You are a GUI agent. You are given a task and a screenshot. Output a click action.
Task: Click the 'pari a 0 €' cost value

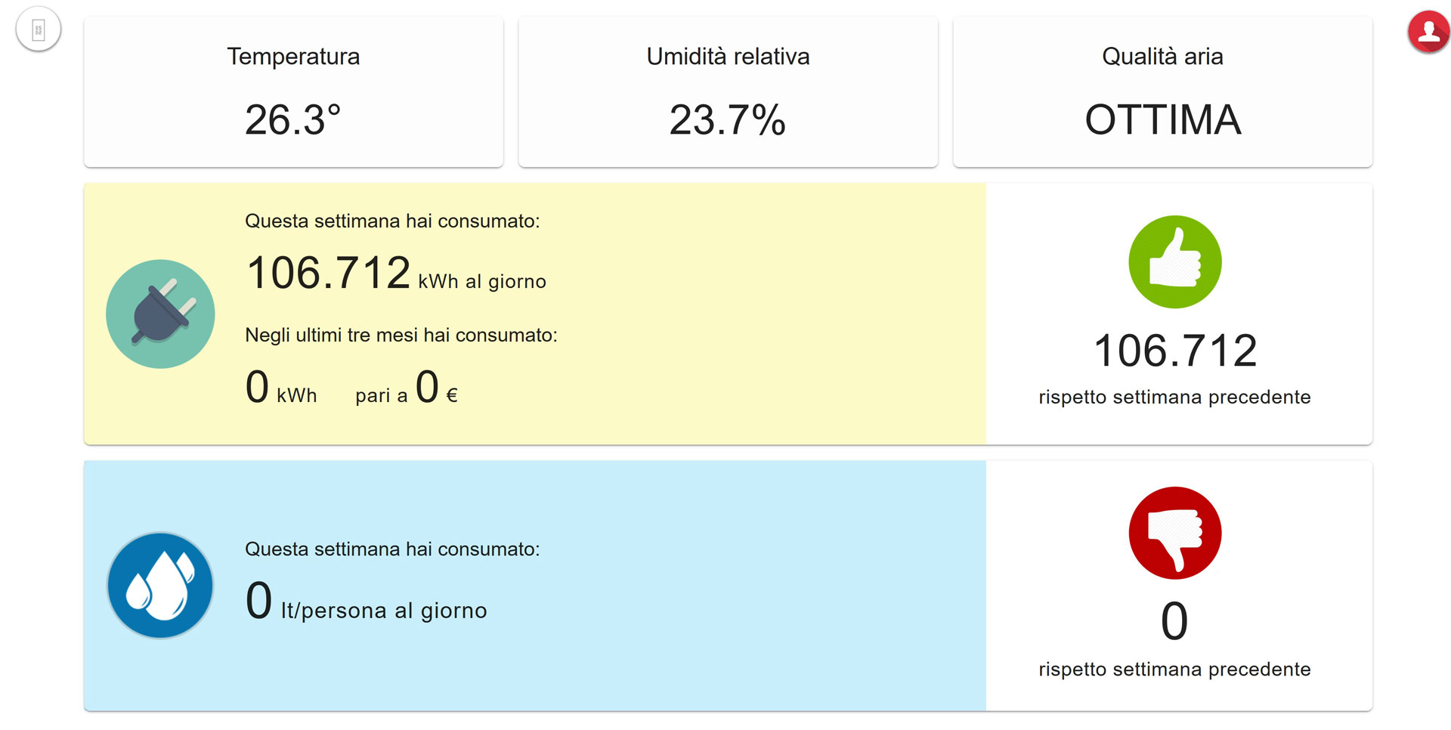(x=407, y=388)
